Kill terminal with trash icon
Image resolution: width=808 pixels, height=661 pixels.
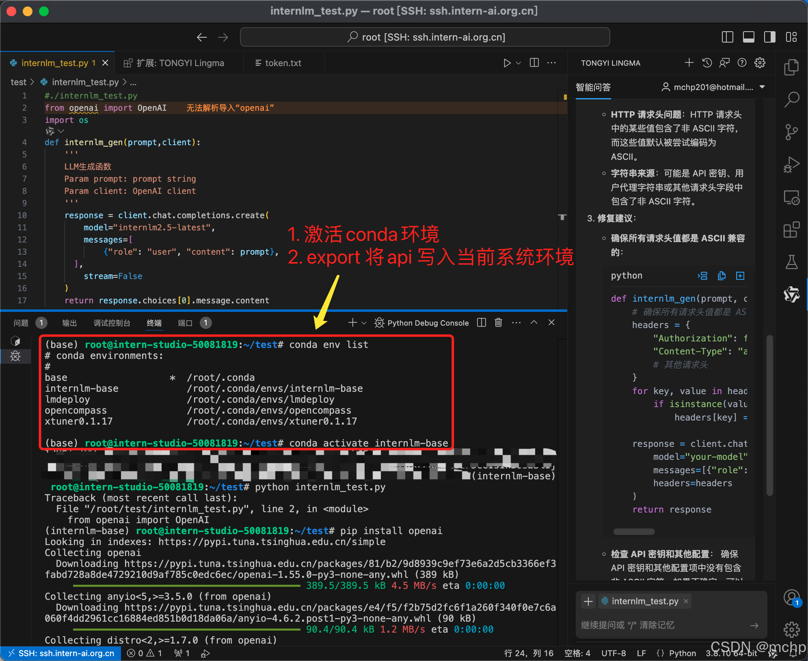click(498, 323)
